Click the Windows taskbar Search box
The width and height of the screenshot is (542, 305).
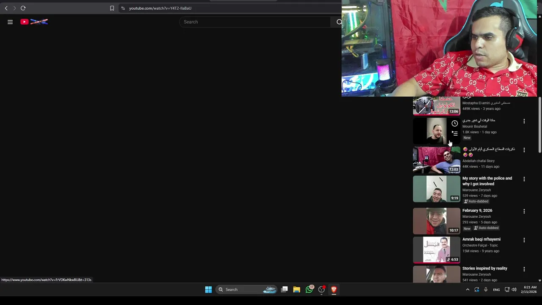click(247, 289)
